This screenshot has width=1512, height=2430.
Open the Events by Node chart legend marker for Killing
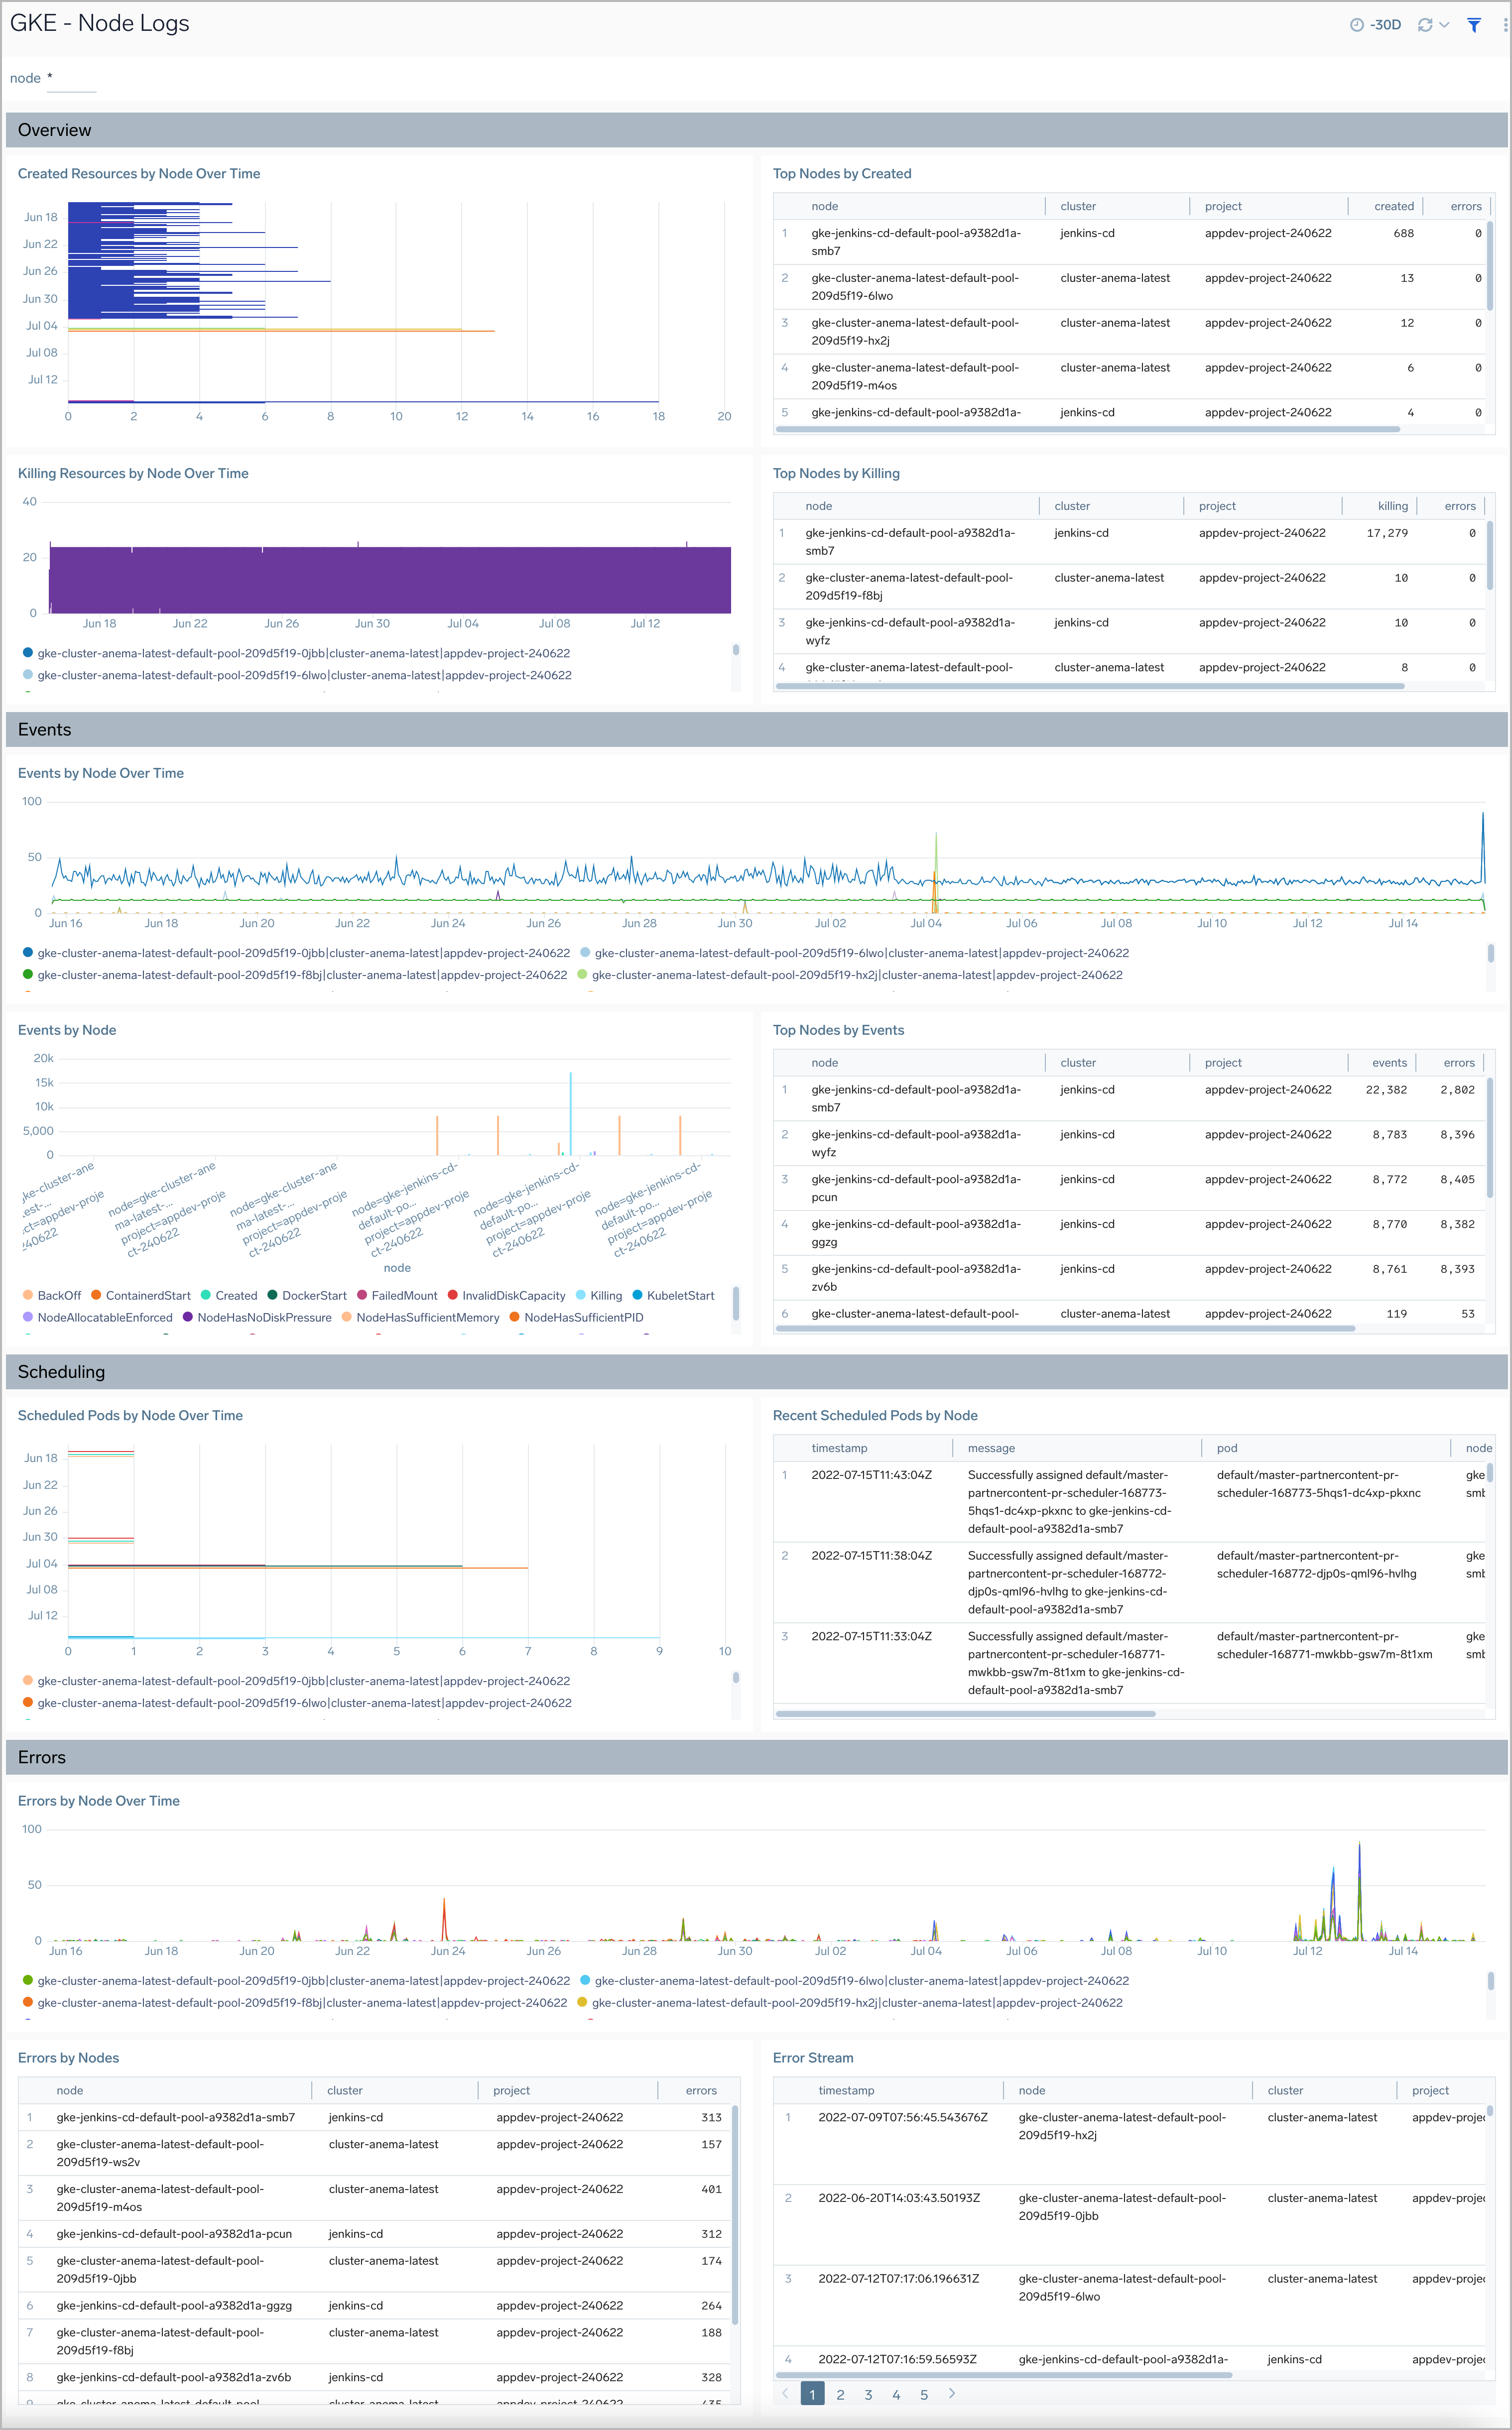tap(581, 1296)
